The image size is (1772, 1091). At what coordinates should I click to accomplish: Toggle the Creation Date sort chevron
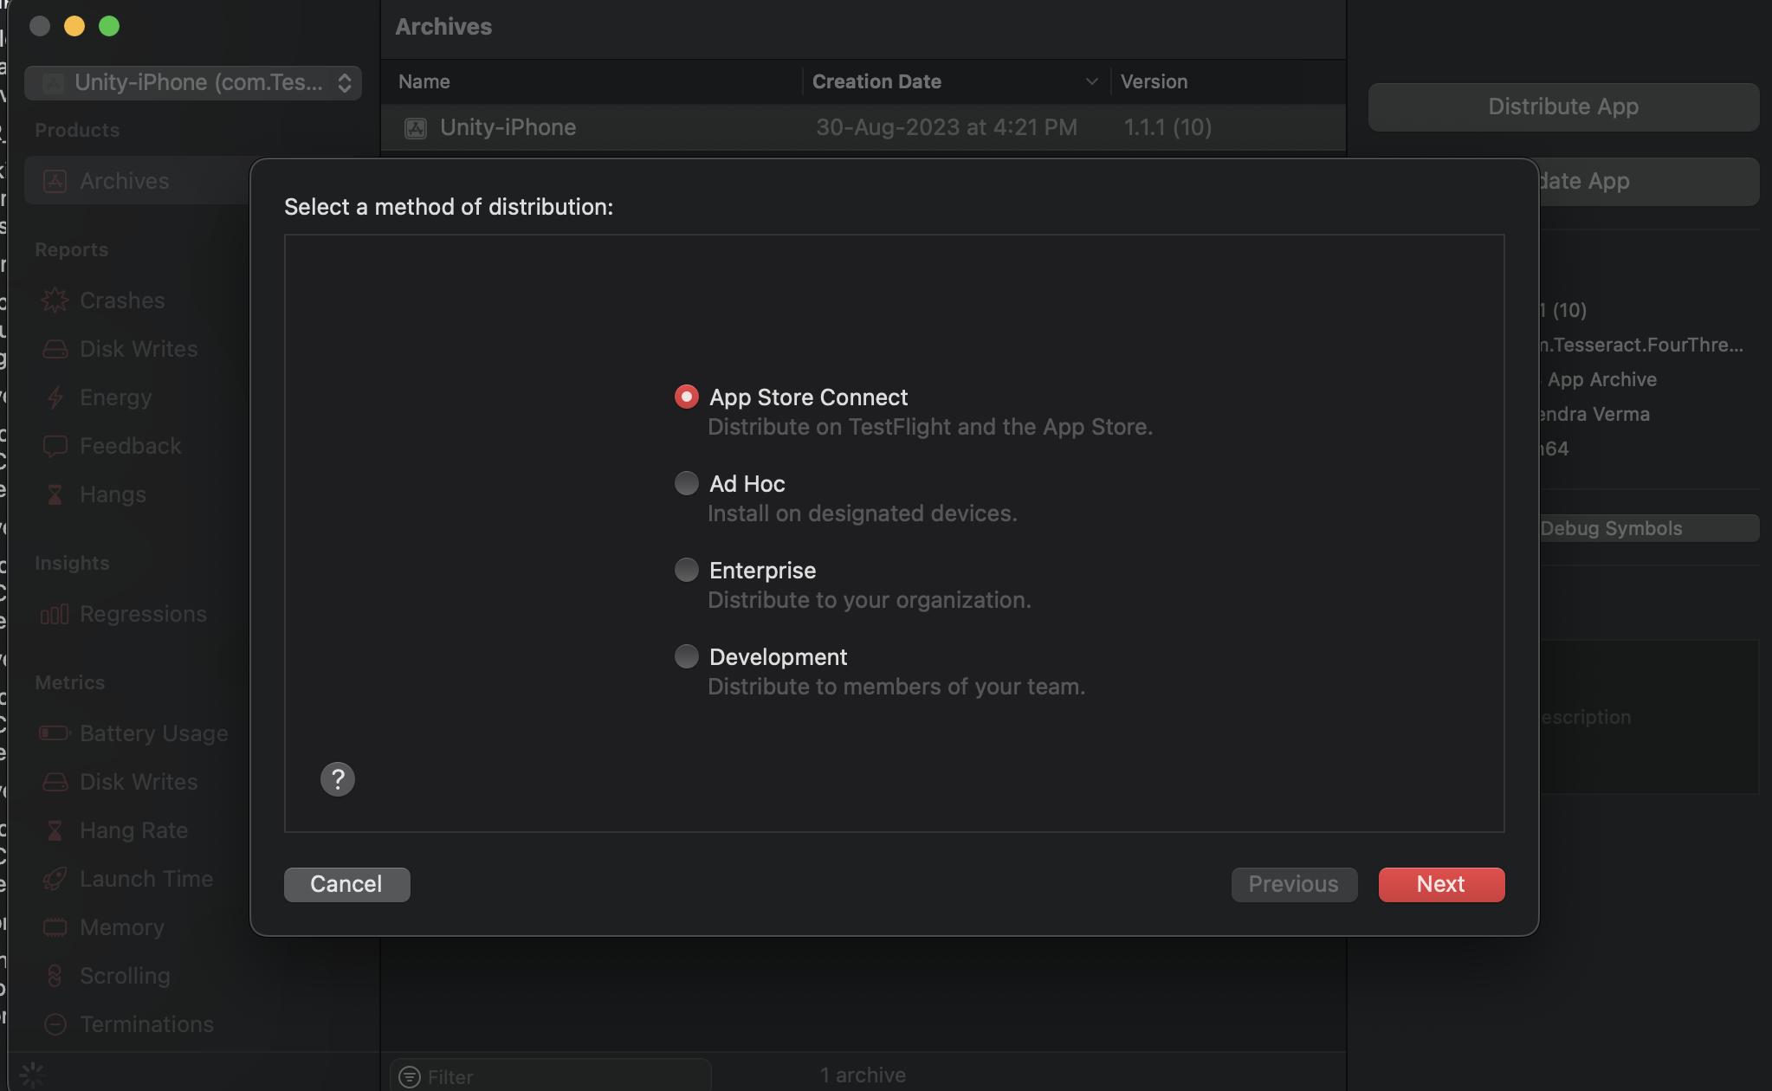click(1091, 81)
